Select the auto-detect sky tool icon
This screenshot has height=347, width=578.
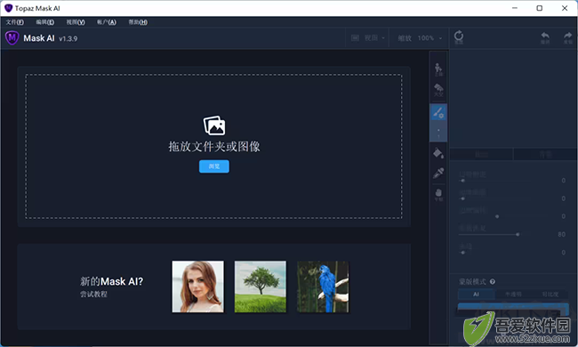click(x=438, y=90)
